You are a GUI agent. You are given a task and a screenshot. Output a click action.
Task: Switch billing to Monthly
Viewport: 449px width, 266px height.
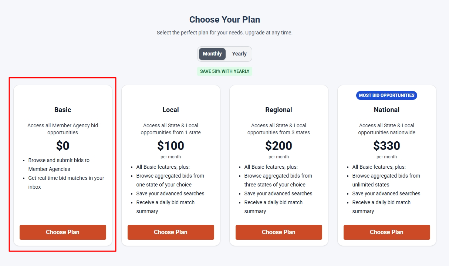coord(212,54)
